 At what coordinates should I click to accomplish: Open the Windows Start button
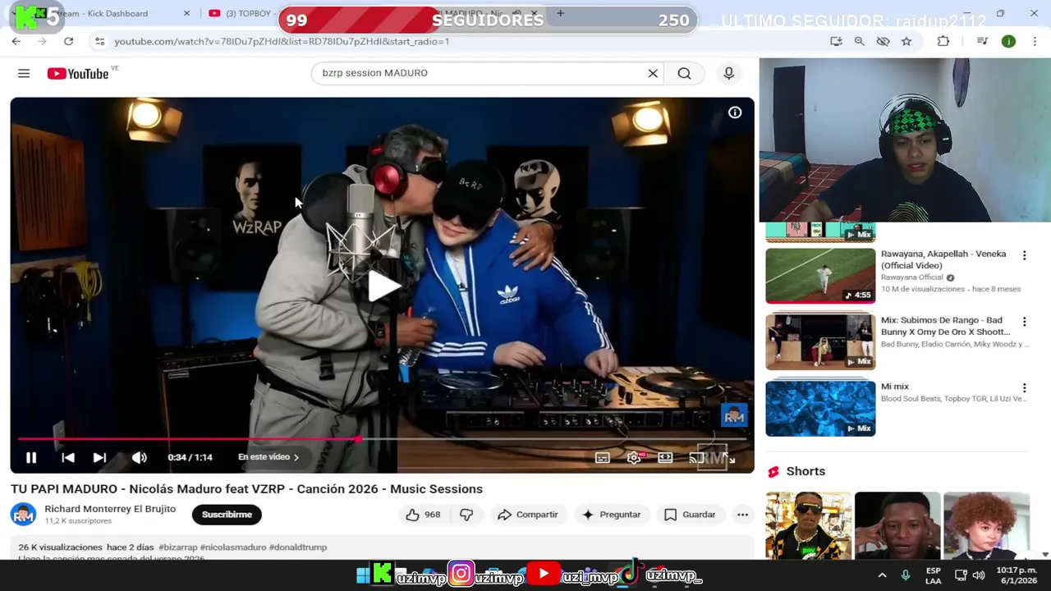click(x=363, y=575)
